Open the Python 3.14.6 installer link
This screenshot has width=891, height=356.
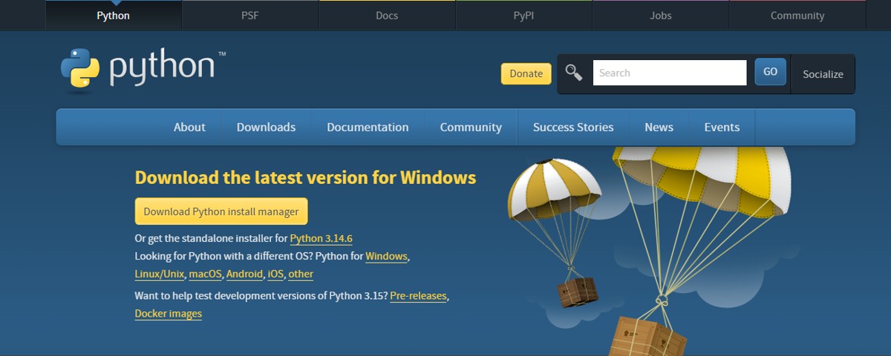click(321, 239)
